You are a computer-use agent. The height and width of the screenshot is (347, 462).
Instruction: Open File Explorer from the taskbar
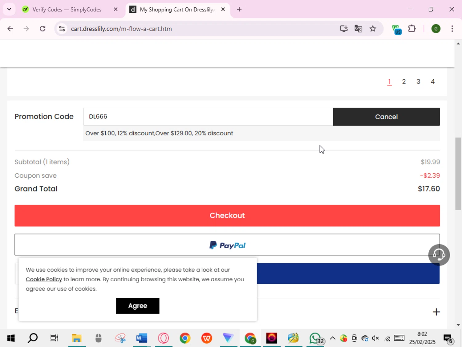pos(76,338)
